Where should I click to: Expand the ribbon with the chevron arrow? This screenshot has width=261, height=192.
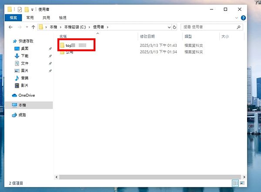(236, 18)
